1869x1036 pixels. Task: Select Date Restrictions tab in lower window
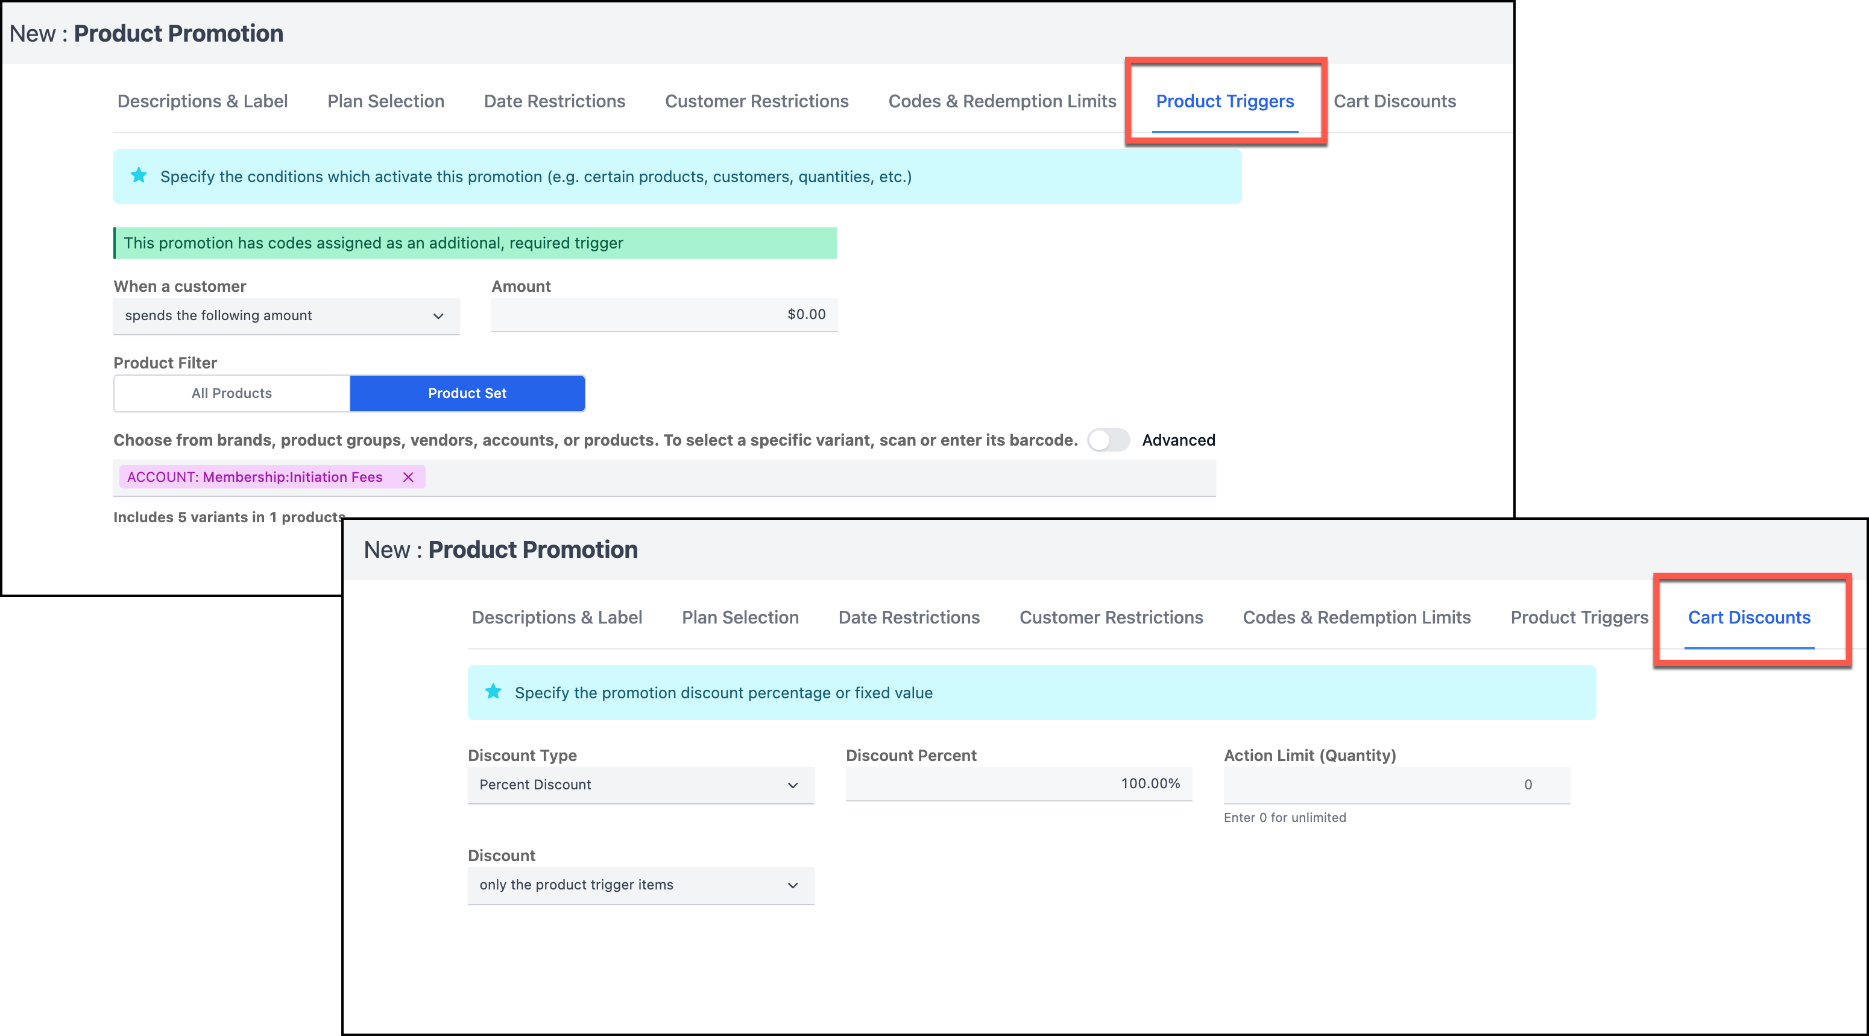click(909, 617)
